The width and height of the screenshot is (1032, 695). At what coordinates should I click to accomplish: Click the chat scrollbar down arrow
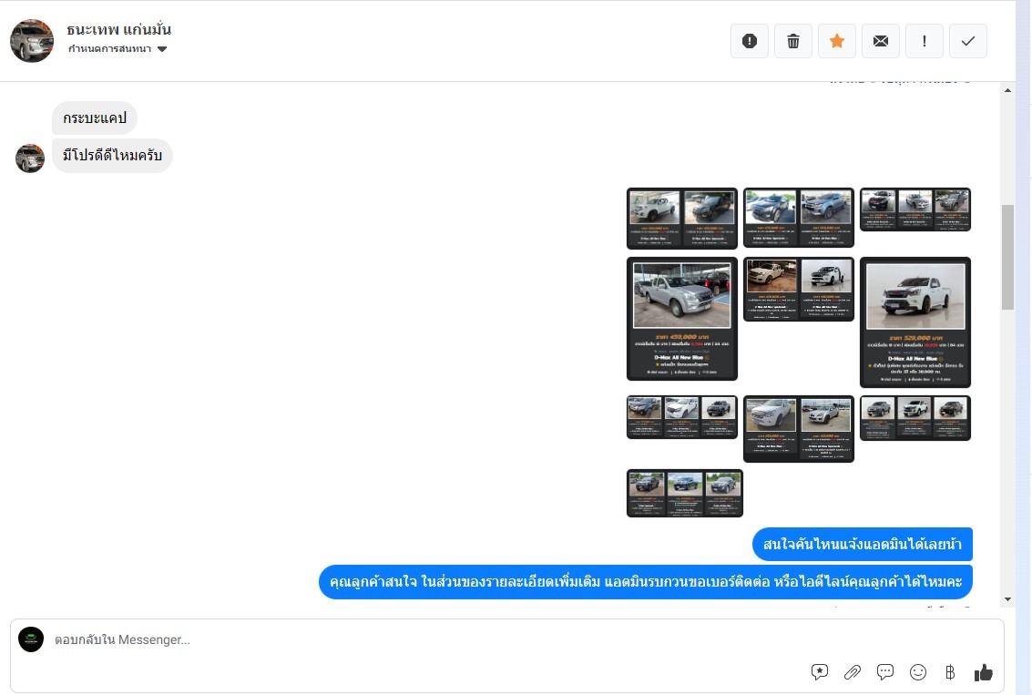point(1007,598)
